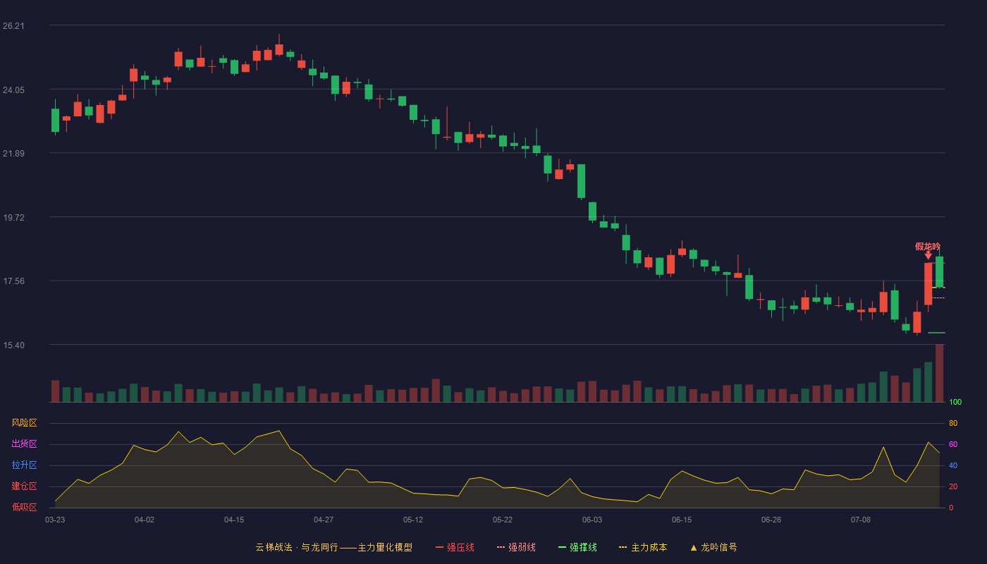Image resolution: width=987 pixels, height=564 pixels.
Task: Select the 出货区 zone label
Action: tap(24, 444)
